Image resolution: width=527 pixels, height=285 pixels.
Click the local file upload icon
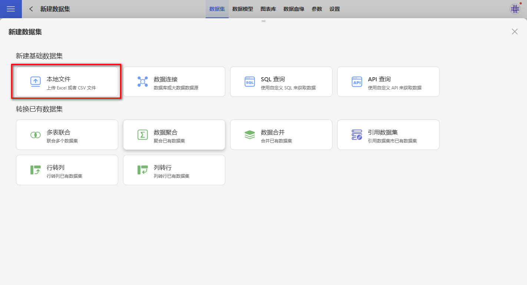[x=36, y=82]
